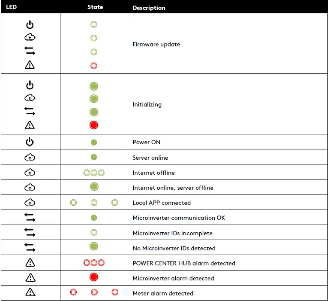Select the green LED dot for Power ON
The width and height of the screenshot is (330, 301).
click(94, 142)
